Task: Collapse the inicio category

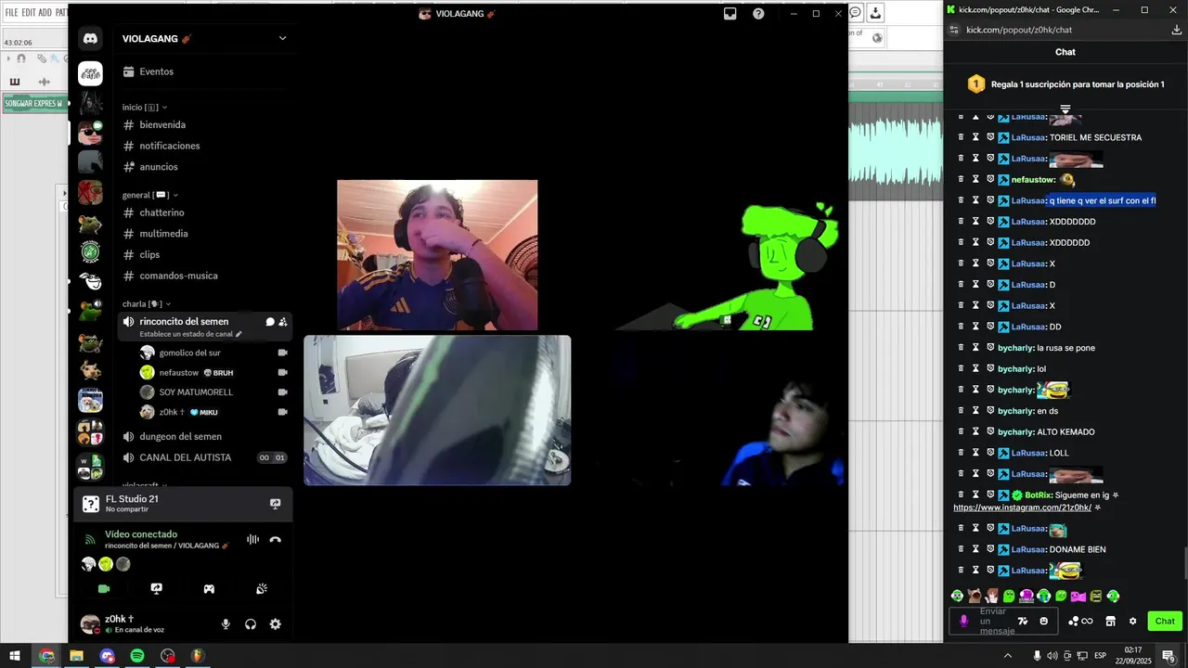Action: tap(145, 108)
